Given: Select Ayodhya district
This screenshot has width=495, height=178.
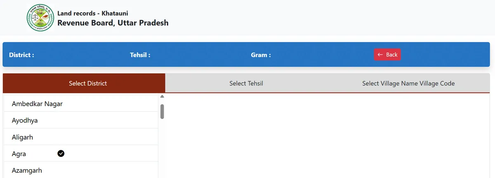Looking at the screenshot, I should pos(25,121).
